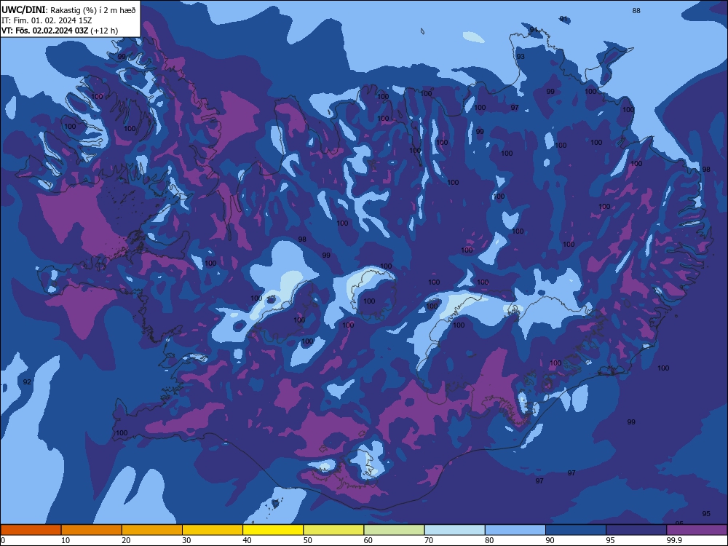
Task: Click the medium blue 90–95 legend swatch
Action: pos(576,530)
